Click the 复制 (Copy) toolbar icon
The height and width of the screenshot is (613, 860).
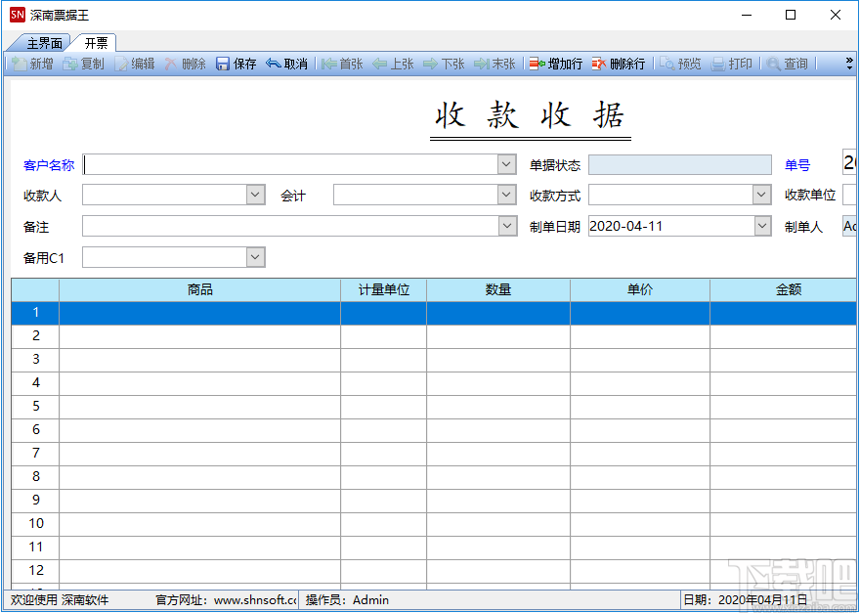[83, 64]
